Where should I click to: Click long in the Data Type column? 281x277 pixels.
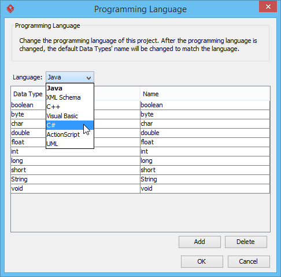click(75, 161)
